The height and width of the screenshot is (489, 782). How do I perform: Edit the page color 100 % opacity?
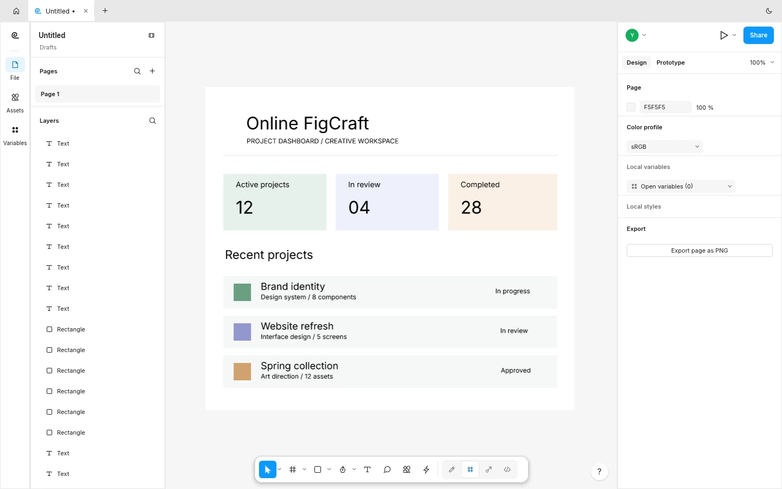705,108
